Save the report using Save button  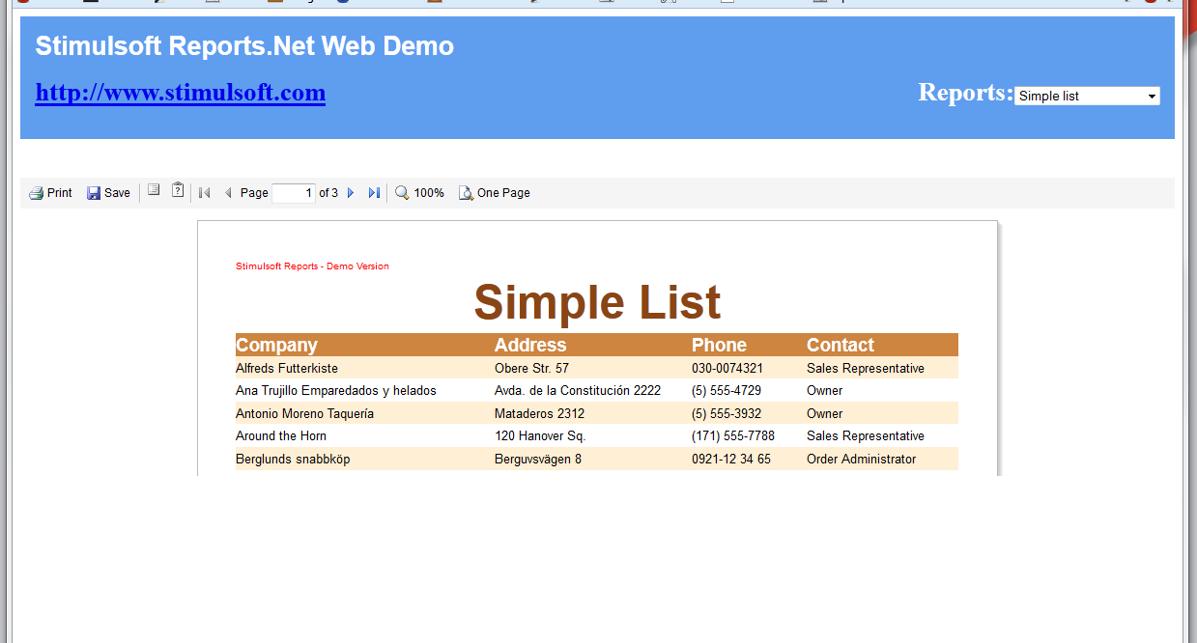pyautogui.click(x=108, y=193)
